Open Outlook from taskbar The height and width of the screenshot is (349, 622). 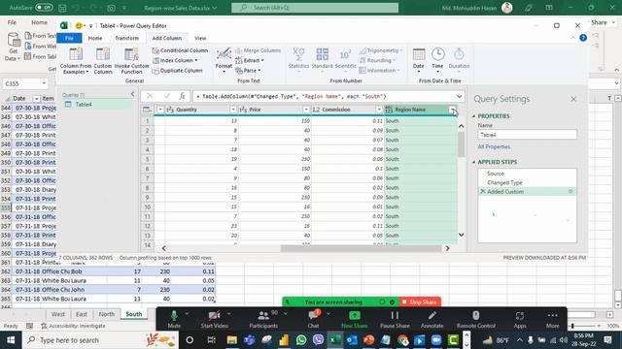352,340
